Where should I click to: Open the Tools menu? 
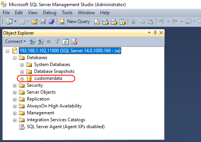67,13
